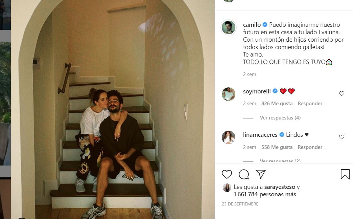Open soymorelli's avatar picture
353x219 pixels.
229,94
